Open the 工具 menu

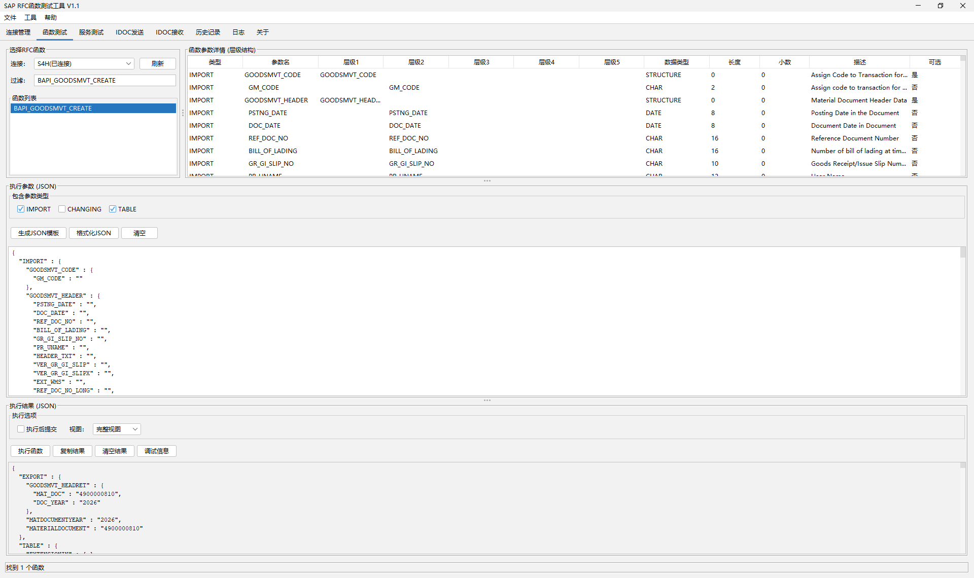point(30,17)
